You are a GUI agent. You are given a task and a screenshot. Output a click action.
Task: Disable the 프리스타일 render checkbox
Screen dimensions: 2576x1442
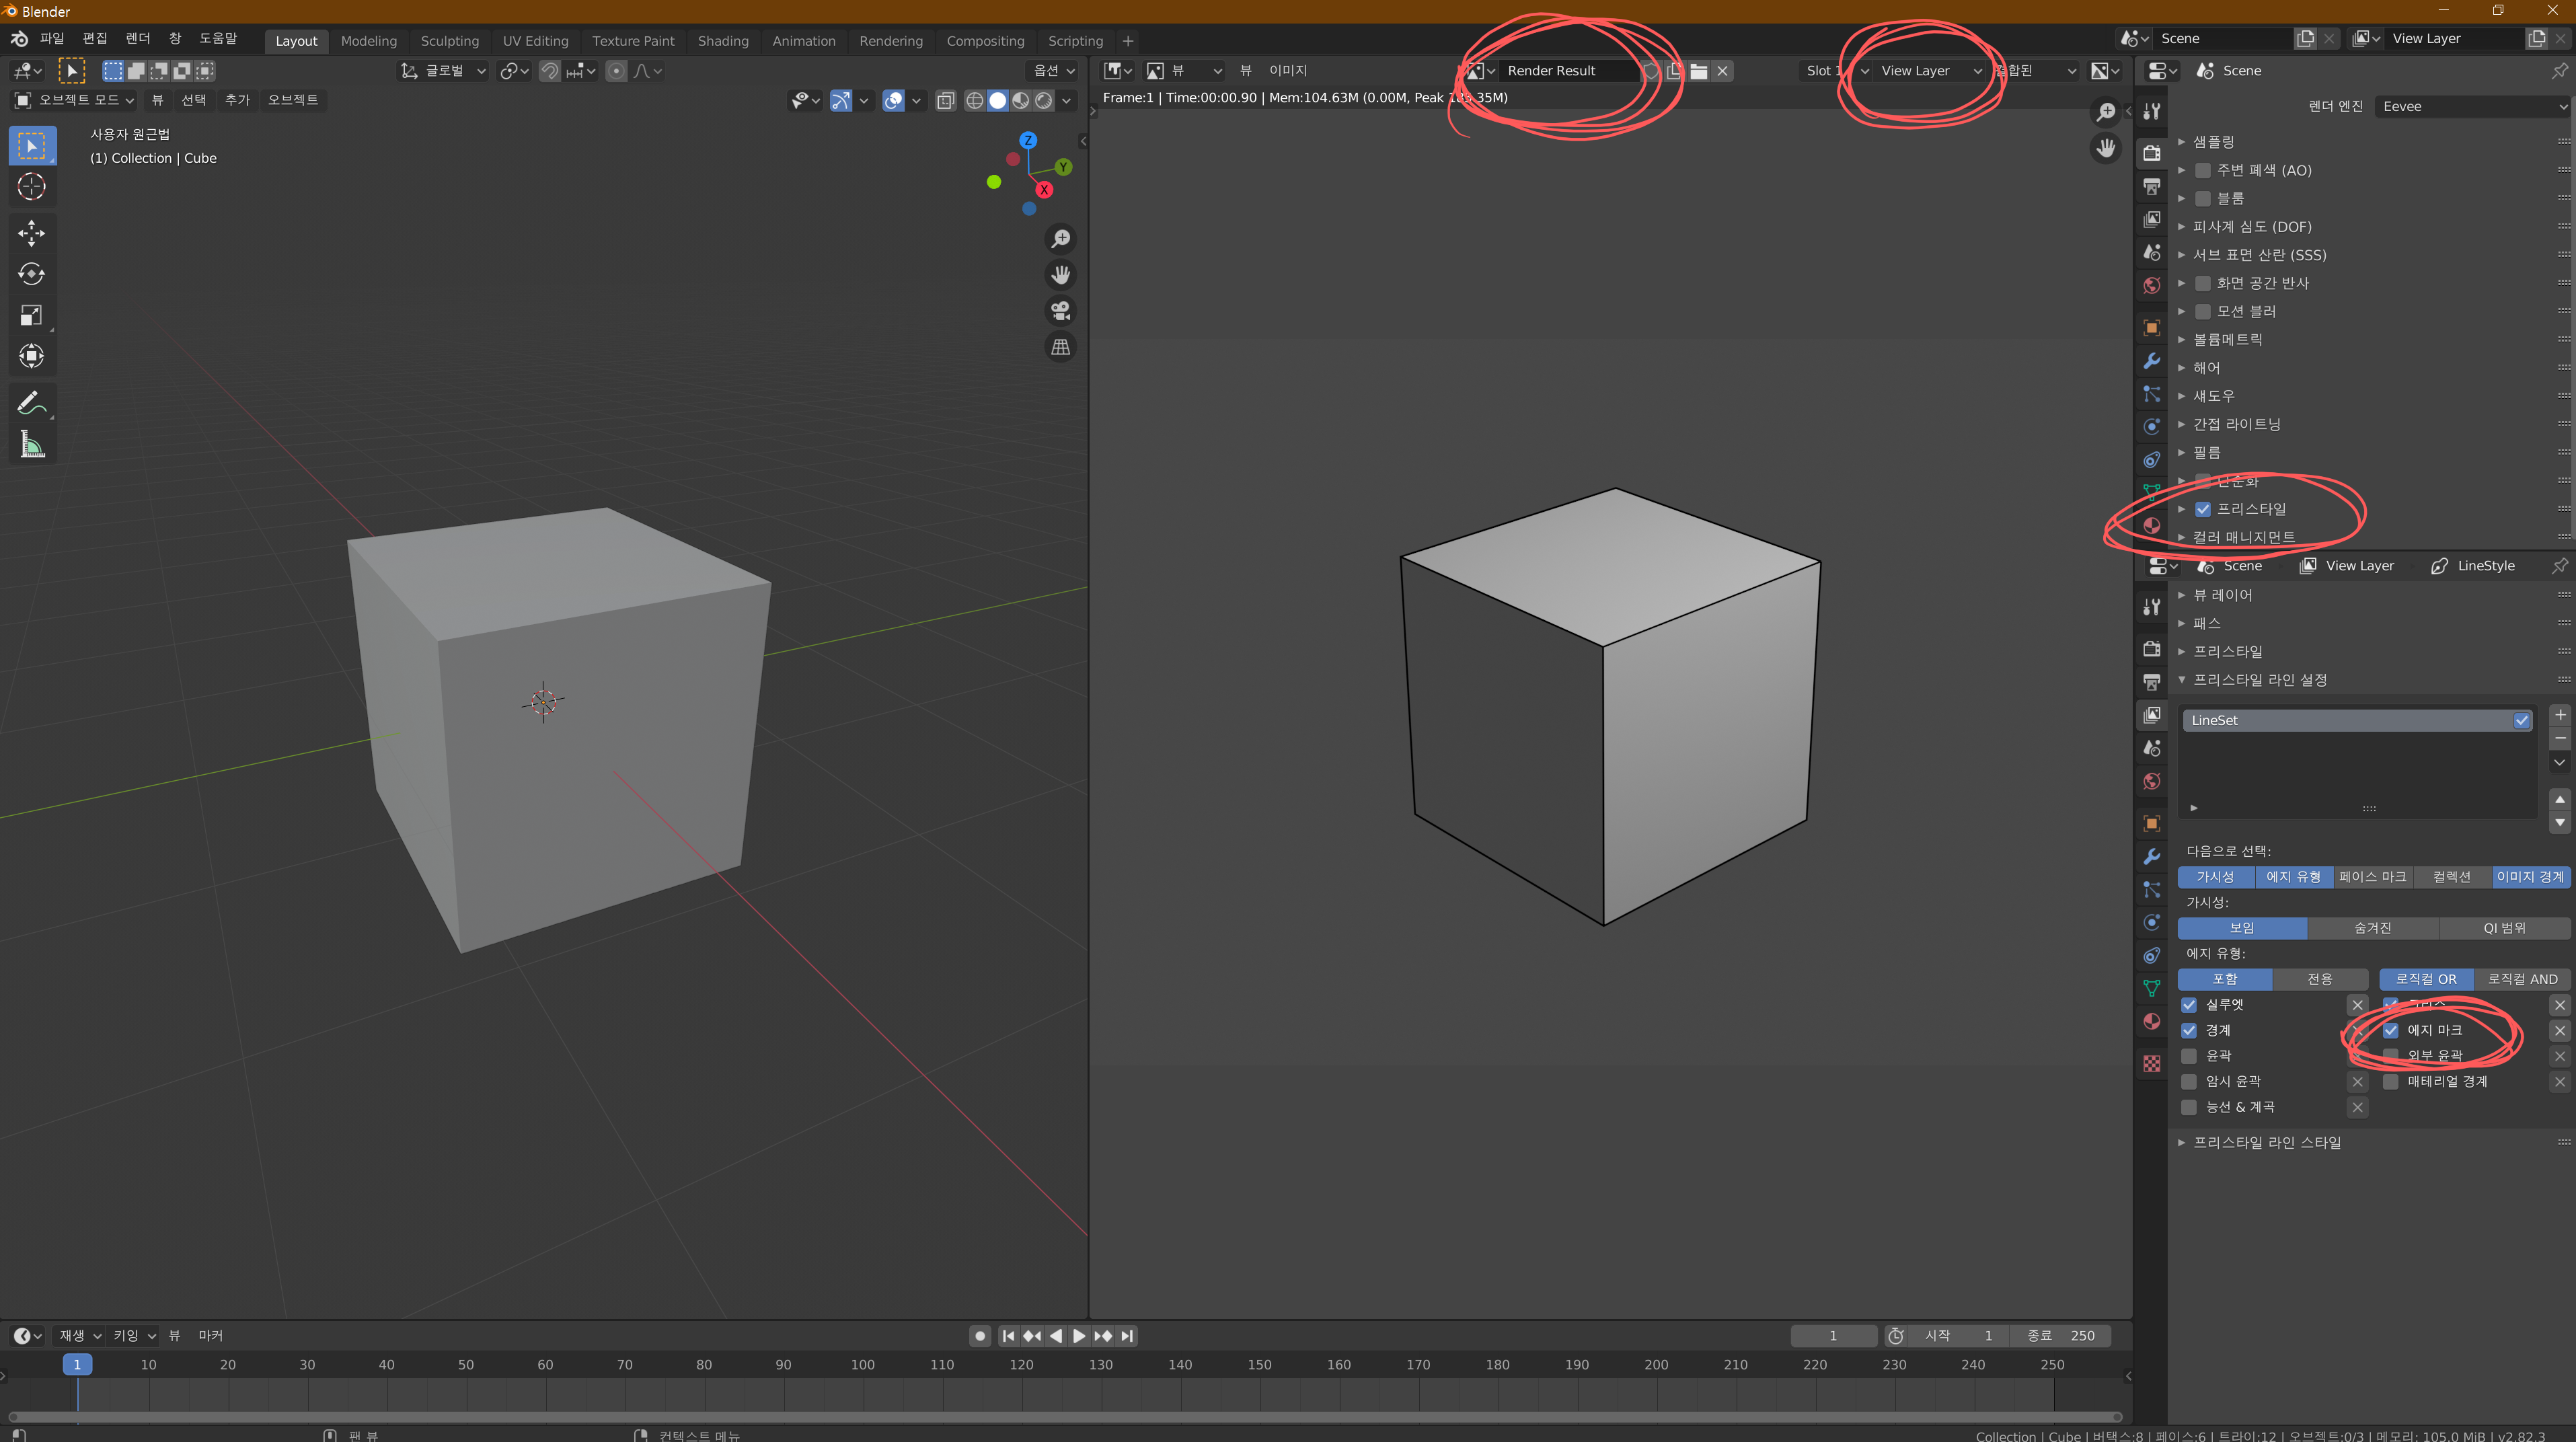point(2202,510)
